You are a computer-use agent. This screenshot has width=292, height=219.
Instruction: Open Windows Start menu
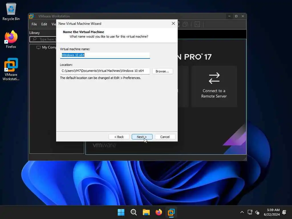coord(121,212)
